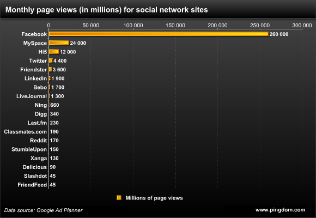Click the '250 000' axis label

point(260,26)
